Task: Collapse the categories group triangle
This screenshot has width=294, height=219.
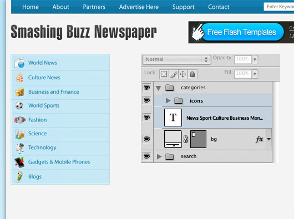Action: click(x=159, y=88)
